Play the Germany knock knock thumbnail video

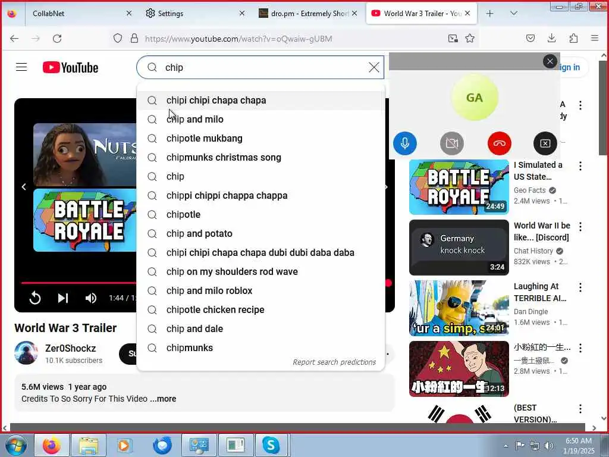coord(459,248)
